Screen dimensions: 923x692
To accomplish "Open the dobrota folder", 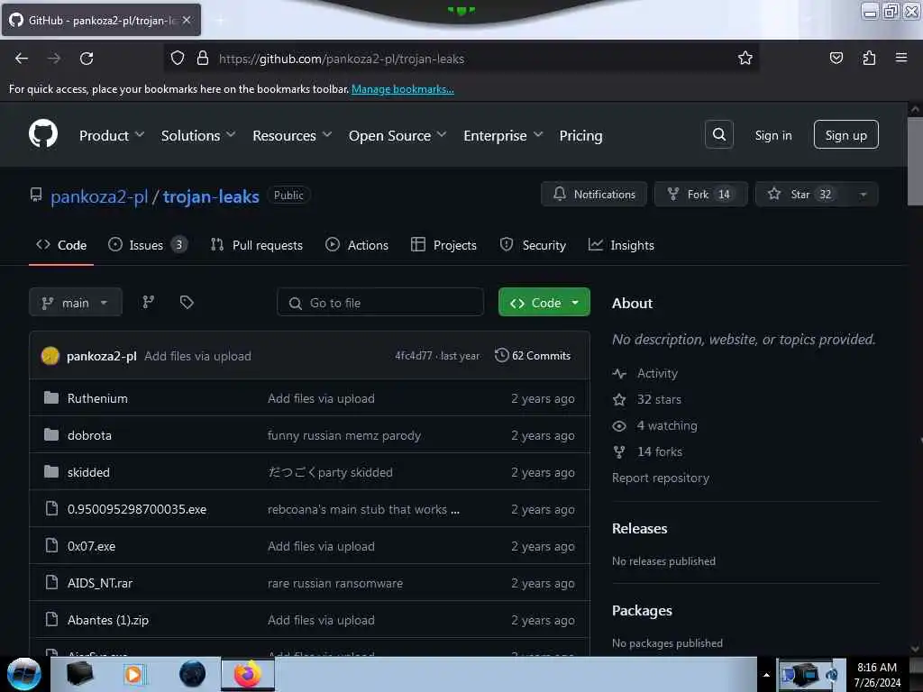I will click(89, 435).
